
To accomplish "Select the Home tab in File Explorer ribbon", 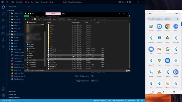I will (x=32, y=16).
